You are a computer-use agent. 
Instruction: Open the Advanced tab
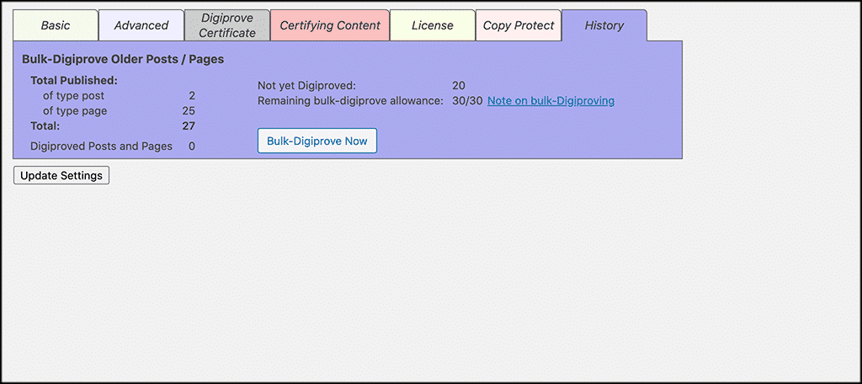click(141, 25)
